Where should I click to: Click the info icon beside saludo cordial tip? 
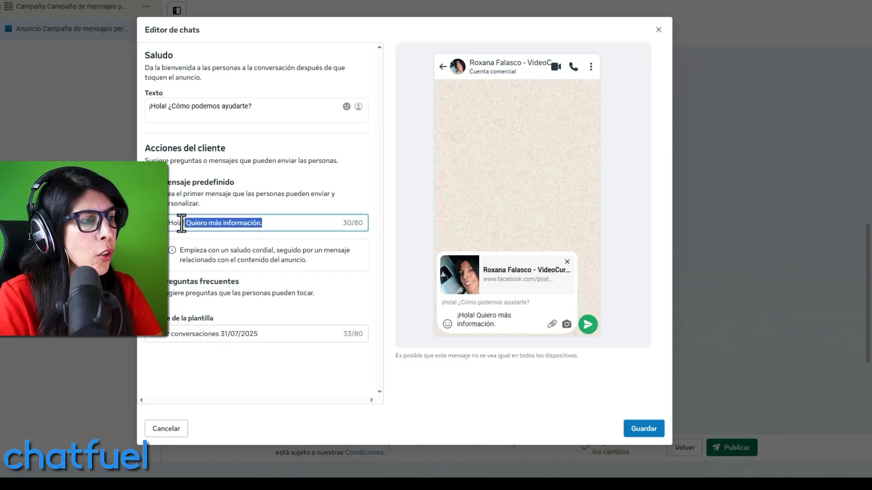(x=172, y=250)
